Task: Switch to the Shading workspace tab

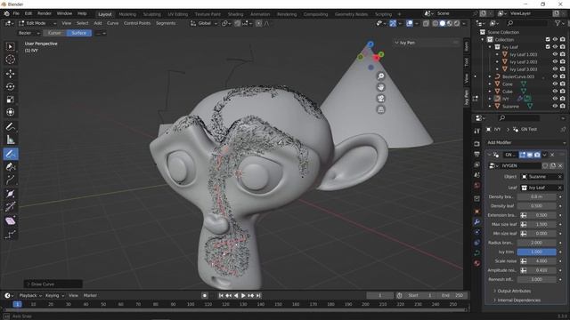Action: tap(235, 14)
